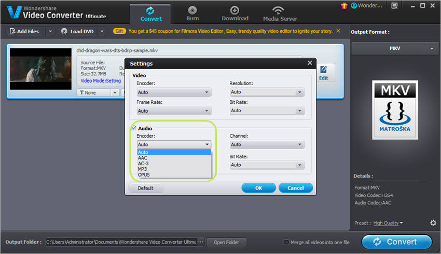Open the Audio Channel dropdown
Screen dimensions: 441x254
coord(267,144)
